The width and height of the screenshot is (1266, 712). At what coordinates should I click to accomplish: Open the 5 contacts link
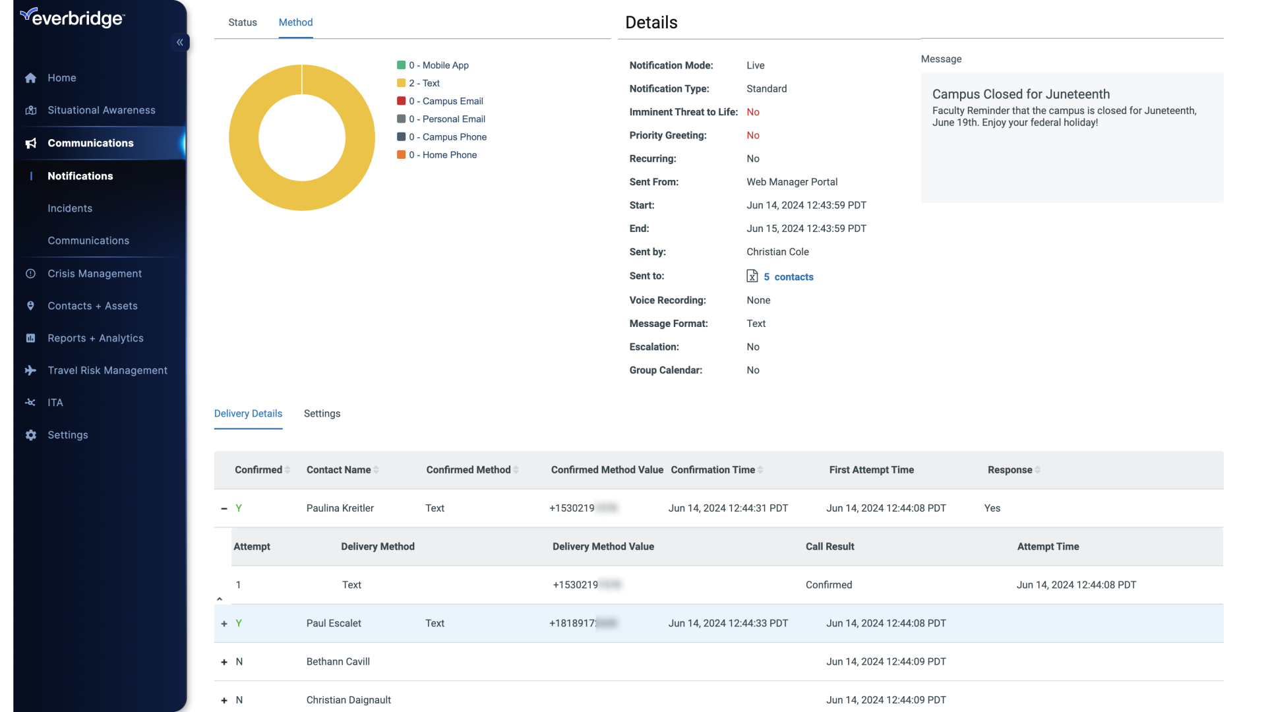(x=789, y=276)
